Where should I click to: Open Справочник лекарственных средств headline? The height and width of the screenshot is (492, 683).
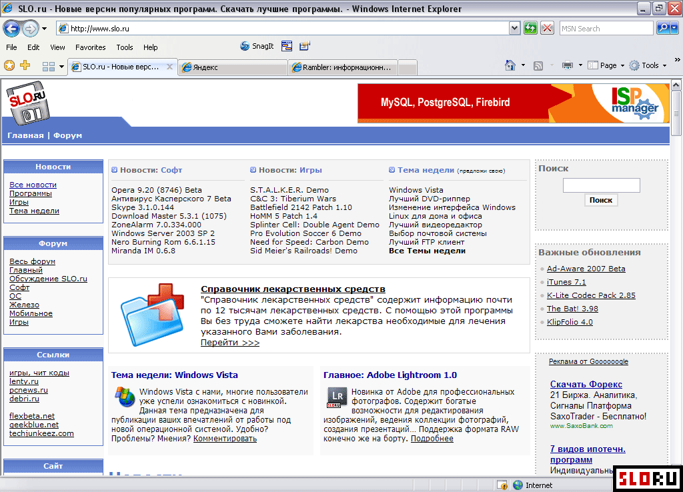pyautogui.click(x=293, y=289)
